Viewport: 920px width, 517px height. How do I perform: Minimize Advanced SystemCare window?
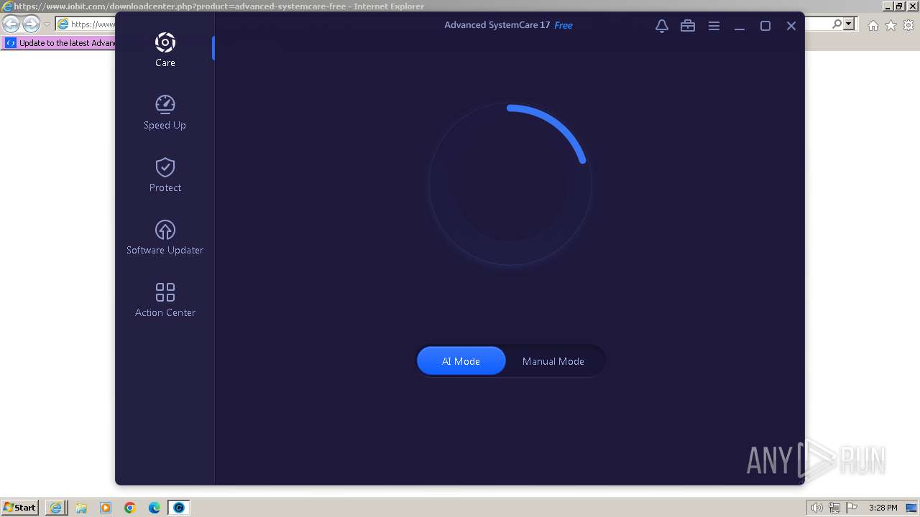[x=740, y=26]
